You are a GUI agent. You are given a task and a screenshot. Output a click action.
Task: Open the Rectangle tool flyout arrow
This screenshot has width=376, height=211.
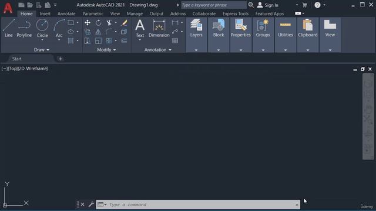[78, 23]
